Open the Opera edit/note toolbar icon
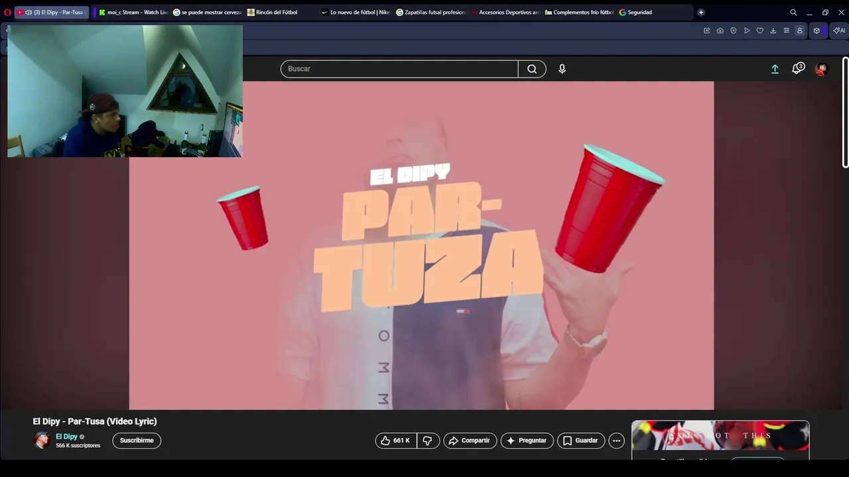Viewport: 849px width, 477px height. (707, 30)
